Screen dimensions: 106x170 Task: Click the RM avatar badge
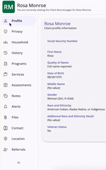9,7
